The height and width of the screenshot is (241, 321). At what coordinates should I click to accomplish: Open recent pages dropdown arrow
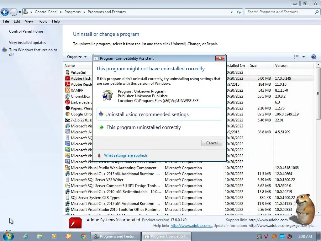20,12
